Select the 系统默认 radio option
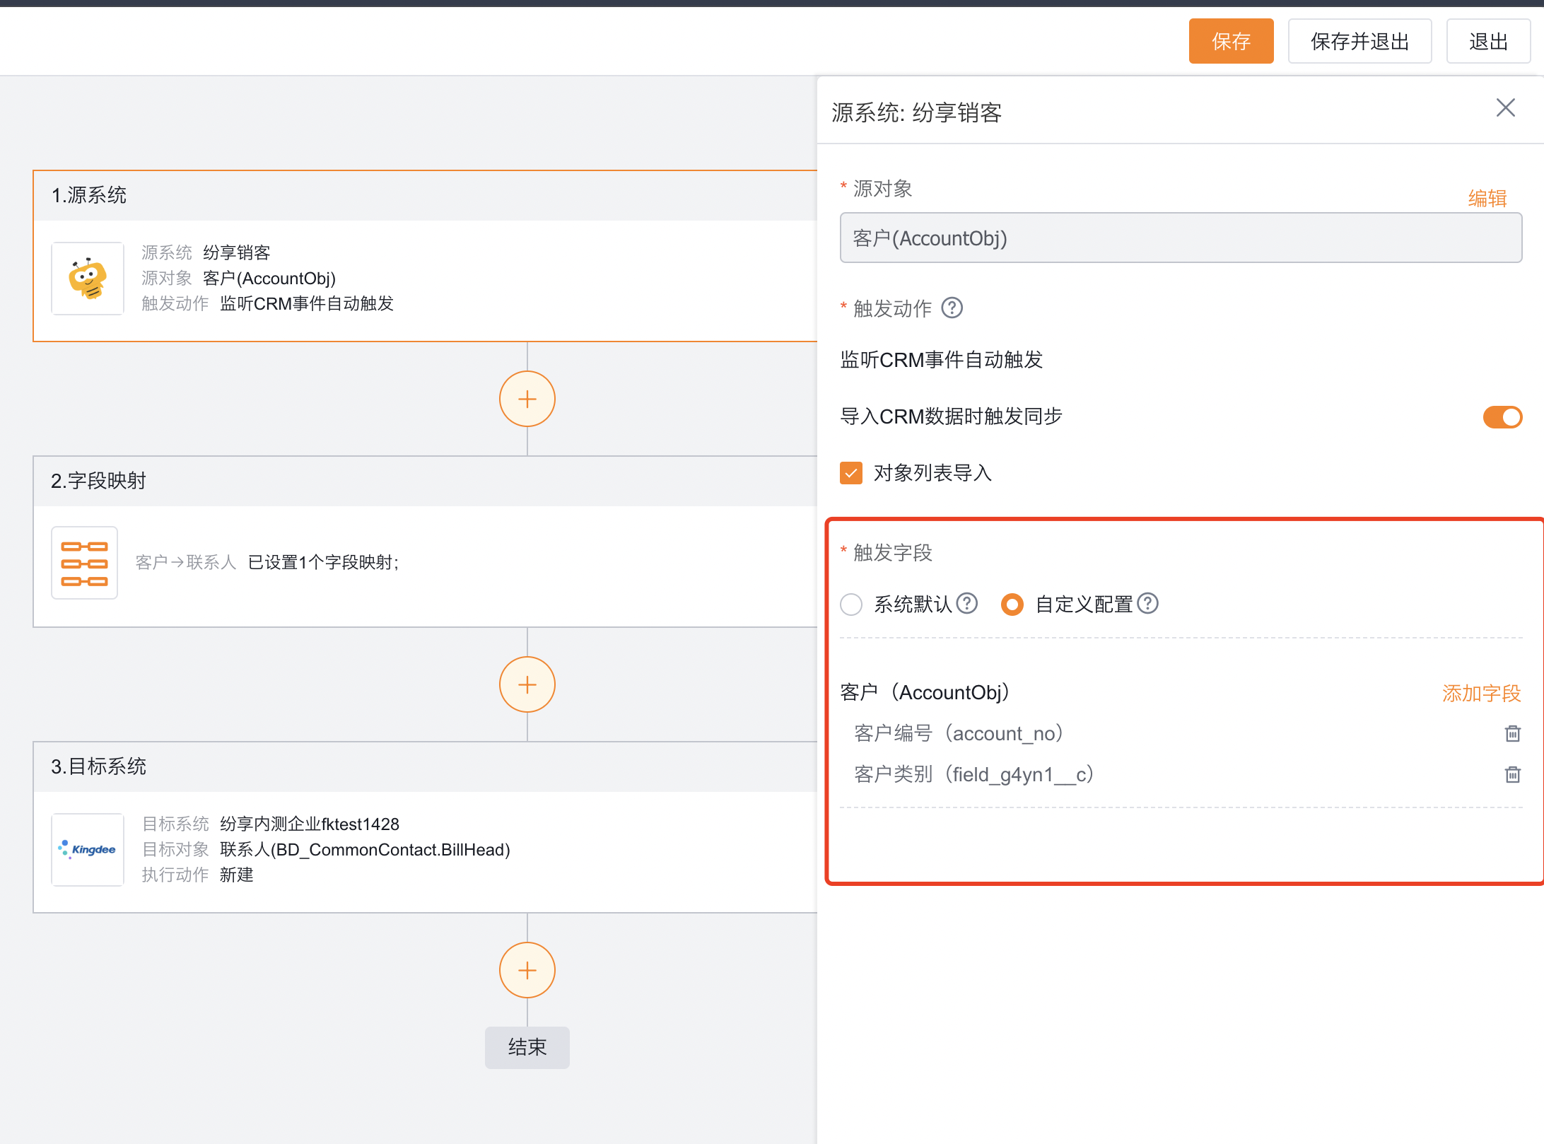The image size is (1544, 1144). pos(851,605)
